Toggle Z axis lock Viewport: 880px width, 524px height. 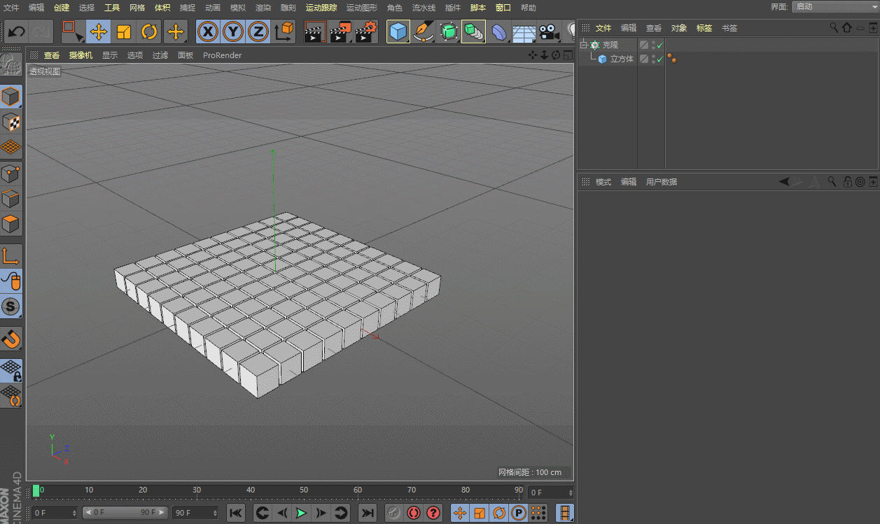(258, 31)
